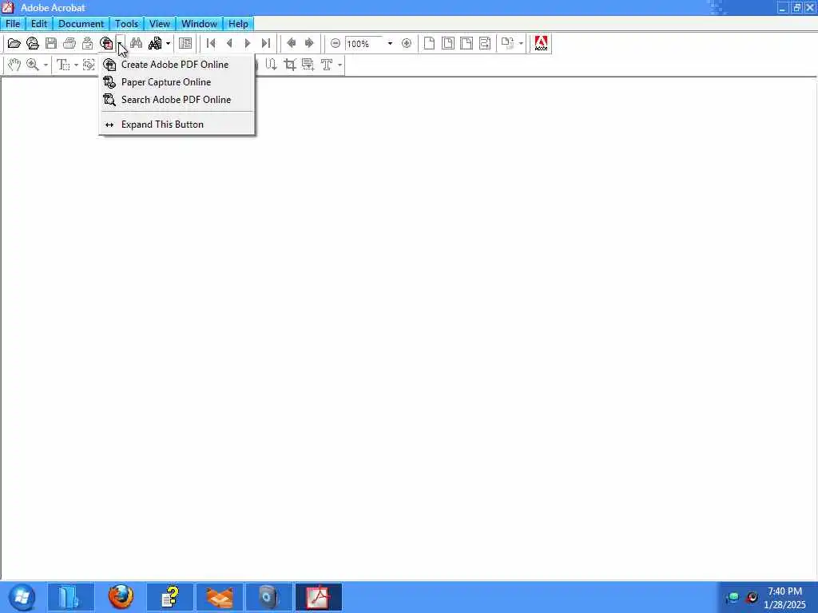Click the Zoom Out minus button
The width and height of the screenshot is (818, 613).
pyautogui.click(x=336, y=44)
